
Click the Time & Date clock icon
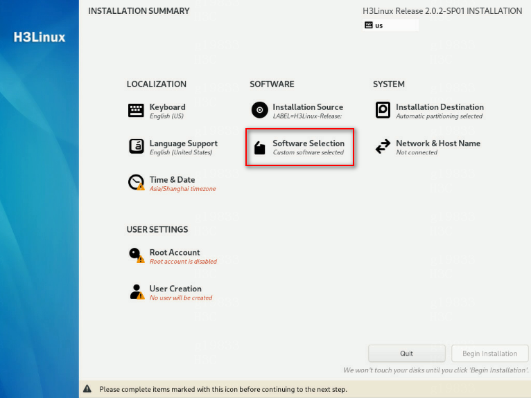136,183
